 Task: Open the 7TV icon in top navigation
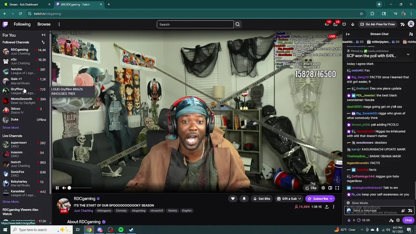click(x=402, y=24)
